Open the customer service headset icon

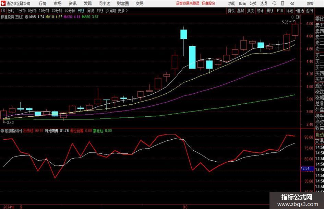[x=274, y=3]
